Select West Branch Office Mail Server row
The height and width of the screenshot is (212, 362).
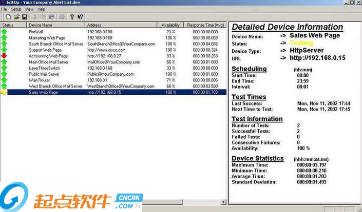[x=113, y=86]
